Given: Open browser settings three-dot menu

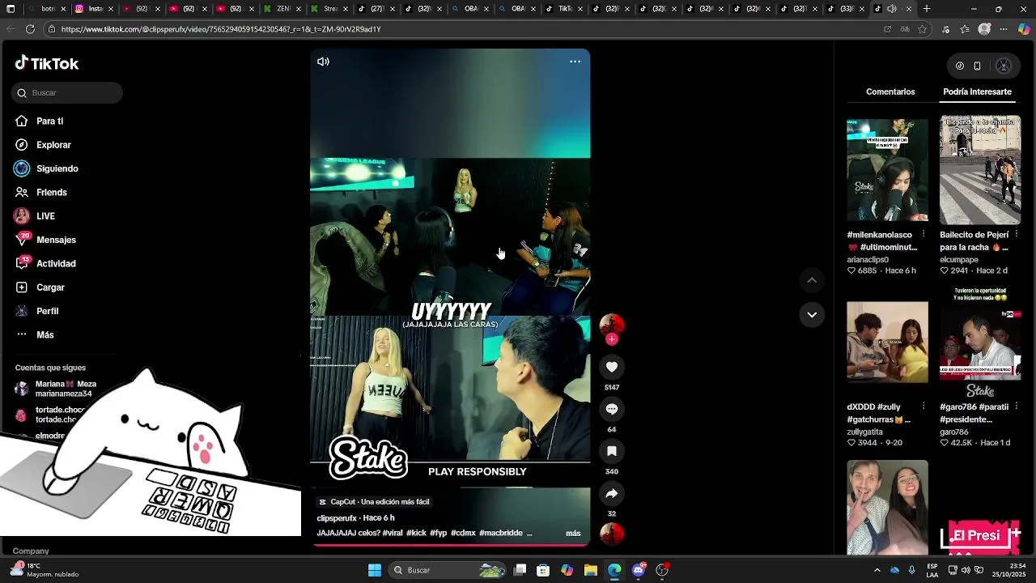Looking at the screenshot, I should [x=1004, y=29].
